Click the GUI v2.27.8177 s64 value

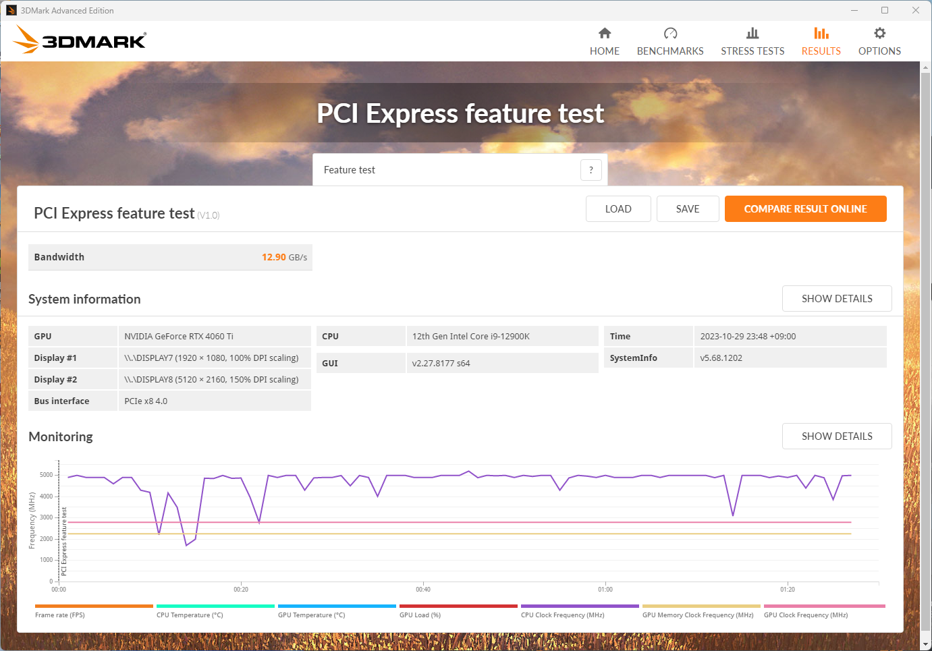coord(441,363)
